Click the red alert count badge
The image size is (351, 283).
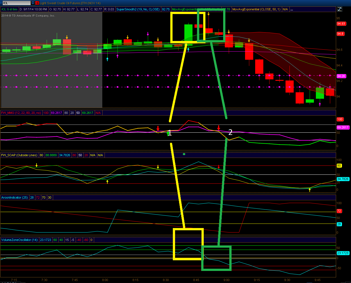click(37, 3)
